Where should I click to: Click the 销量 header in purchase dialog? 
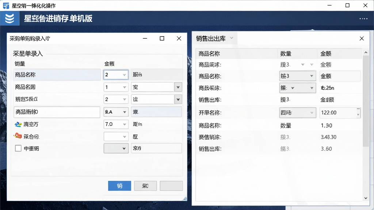pos(20,64)
